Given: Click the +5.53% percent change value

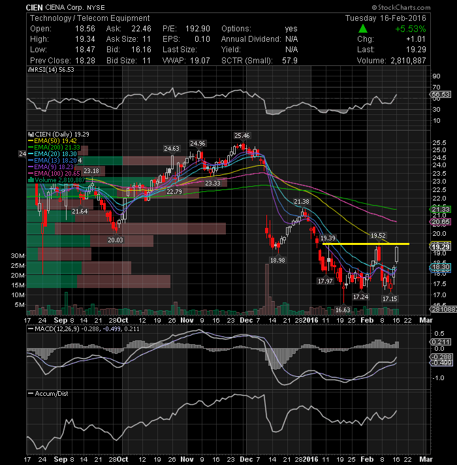Looking at the screenshot, I should pyautogui.click(x=411, y=29).
